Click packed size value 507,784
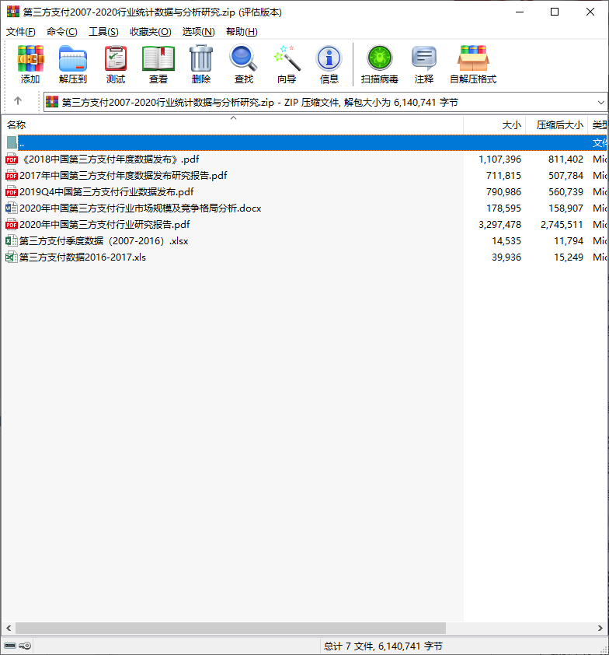 (x=565, y=176)
